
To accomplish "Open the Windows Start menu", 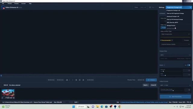I will click(74, 107).
